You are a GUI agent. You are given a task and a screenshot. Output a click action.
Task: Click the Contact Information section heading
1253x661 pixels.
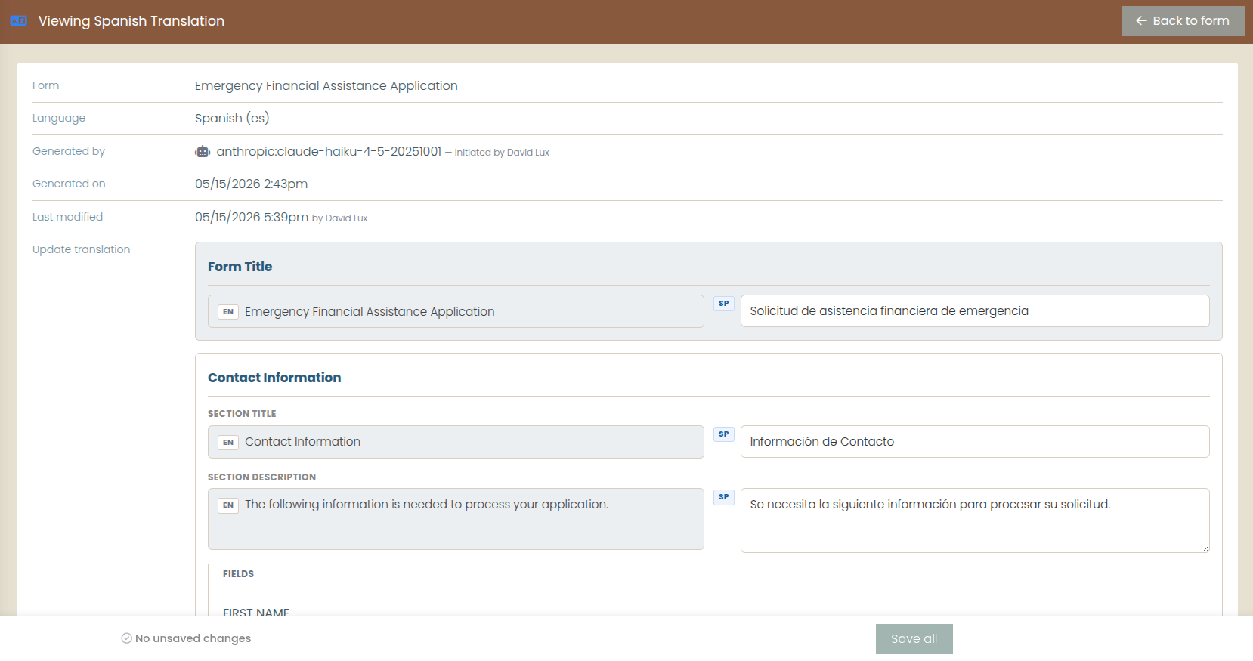(x=274, y=378)
